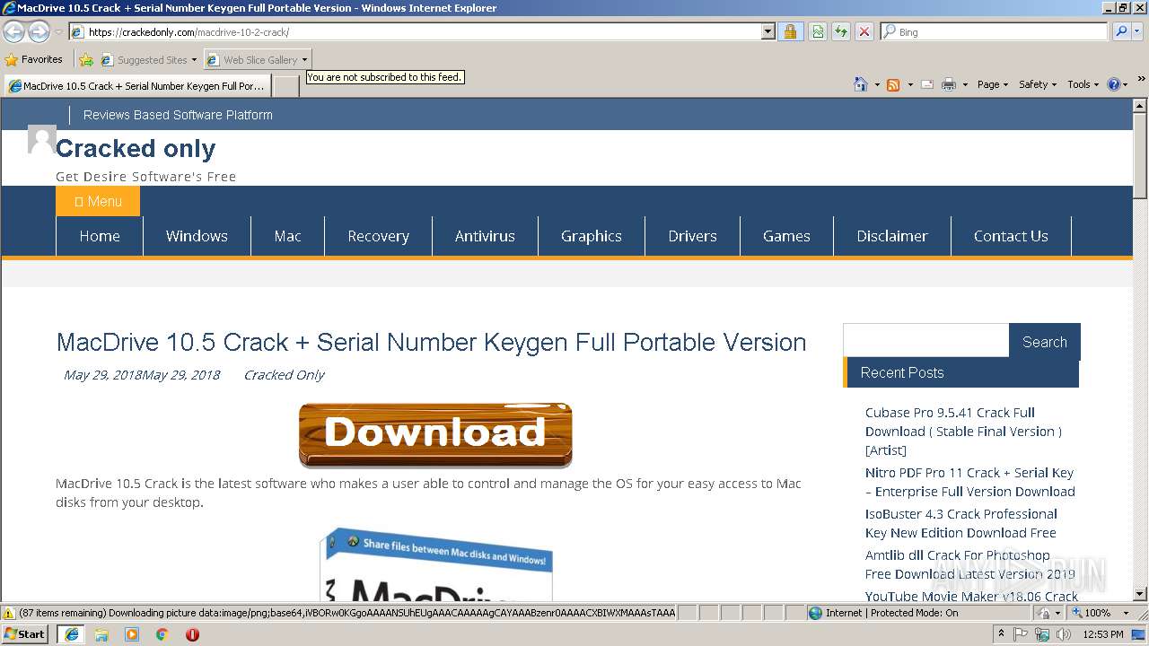The height and width of the screenshot is (646, 1149).
Task: Open Chrome from the taskbar
Action: click(162, 634)
